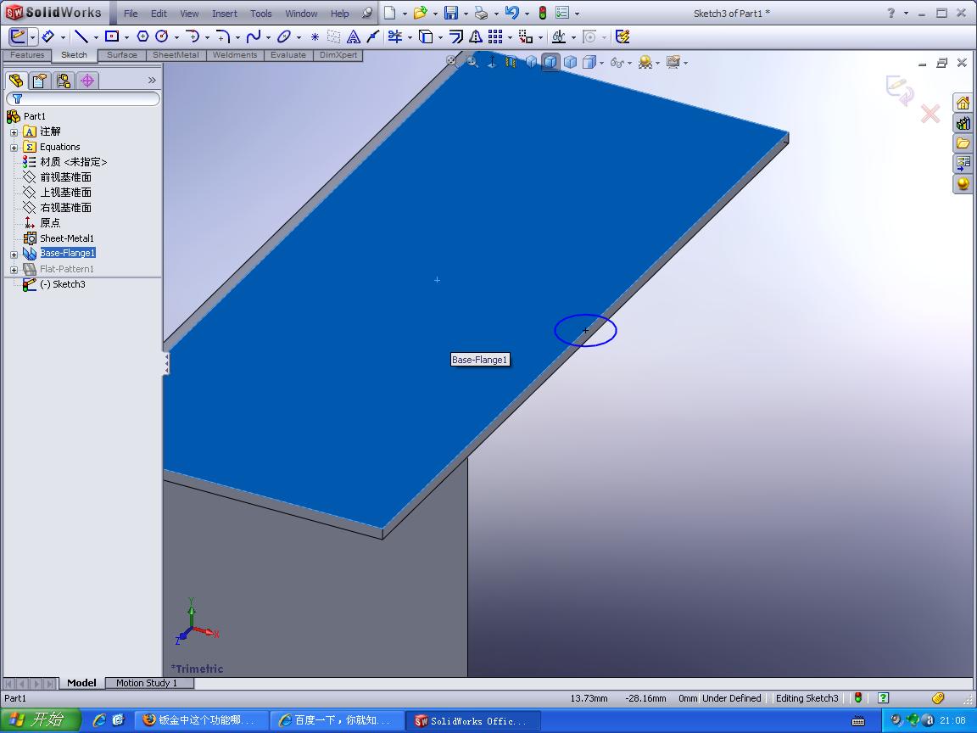Open the Design Library task pane tab
977x733 pixels.
pos(963,123)
